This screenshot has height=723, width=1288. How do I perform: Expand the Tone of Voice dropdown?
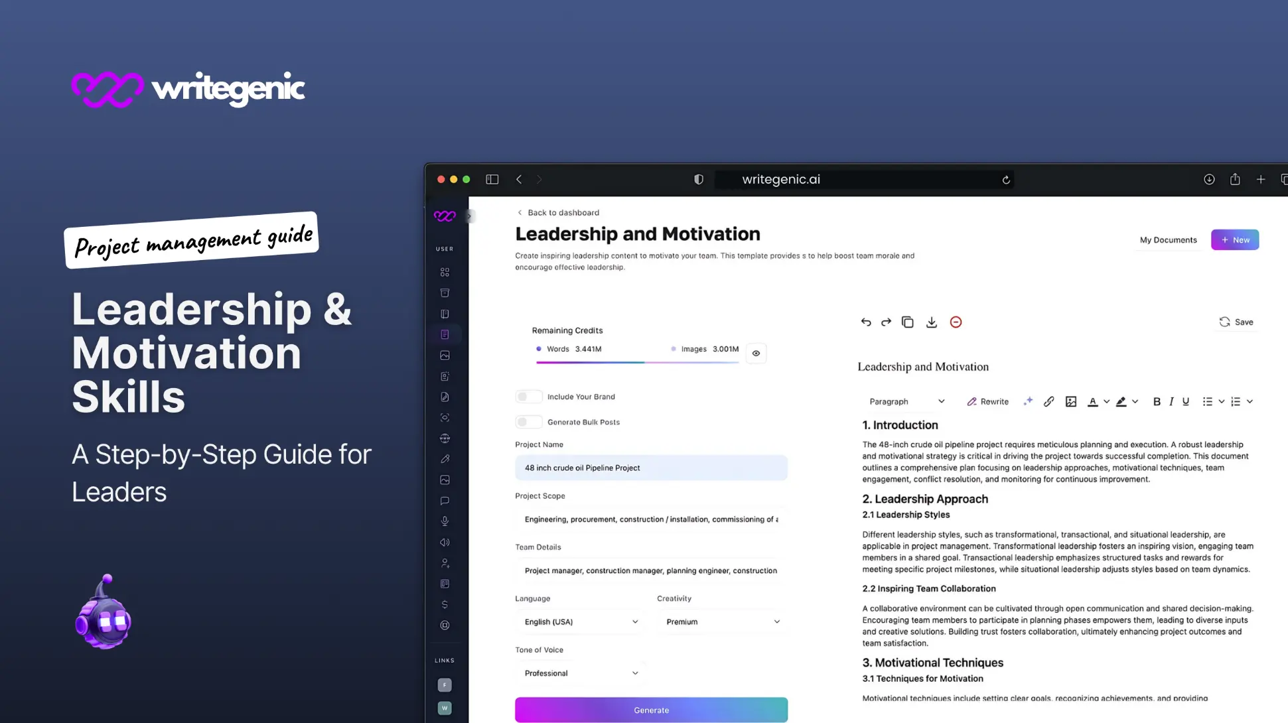click(579, 673)
